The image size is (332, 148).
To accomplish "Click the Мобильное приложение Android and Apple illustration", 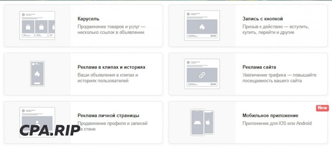I will pos(202,122).
